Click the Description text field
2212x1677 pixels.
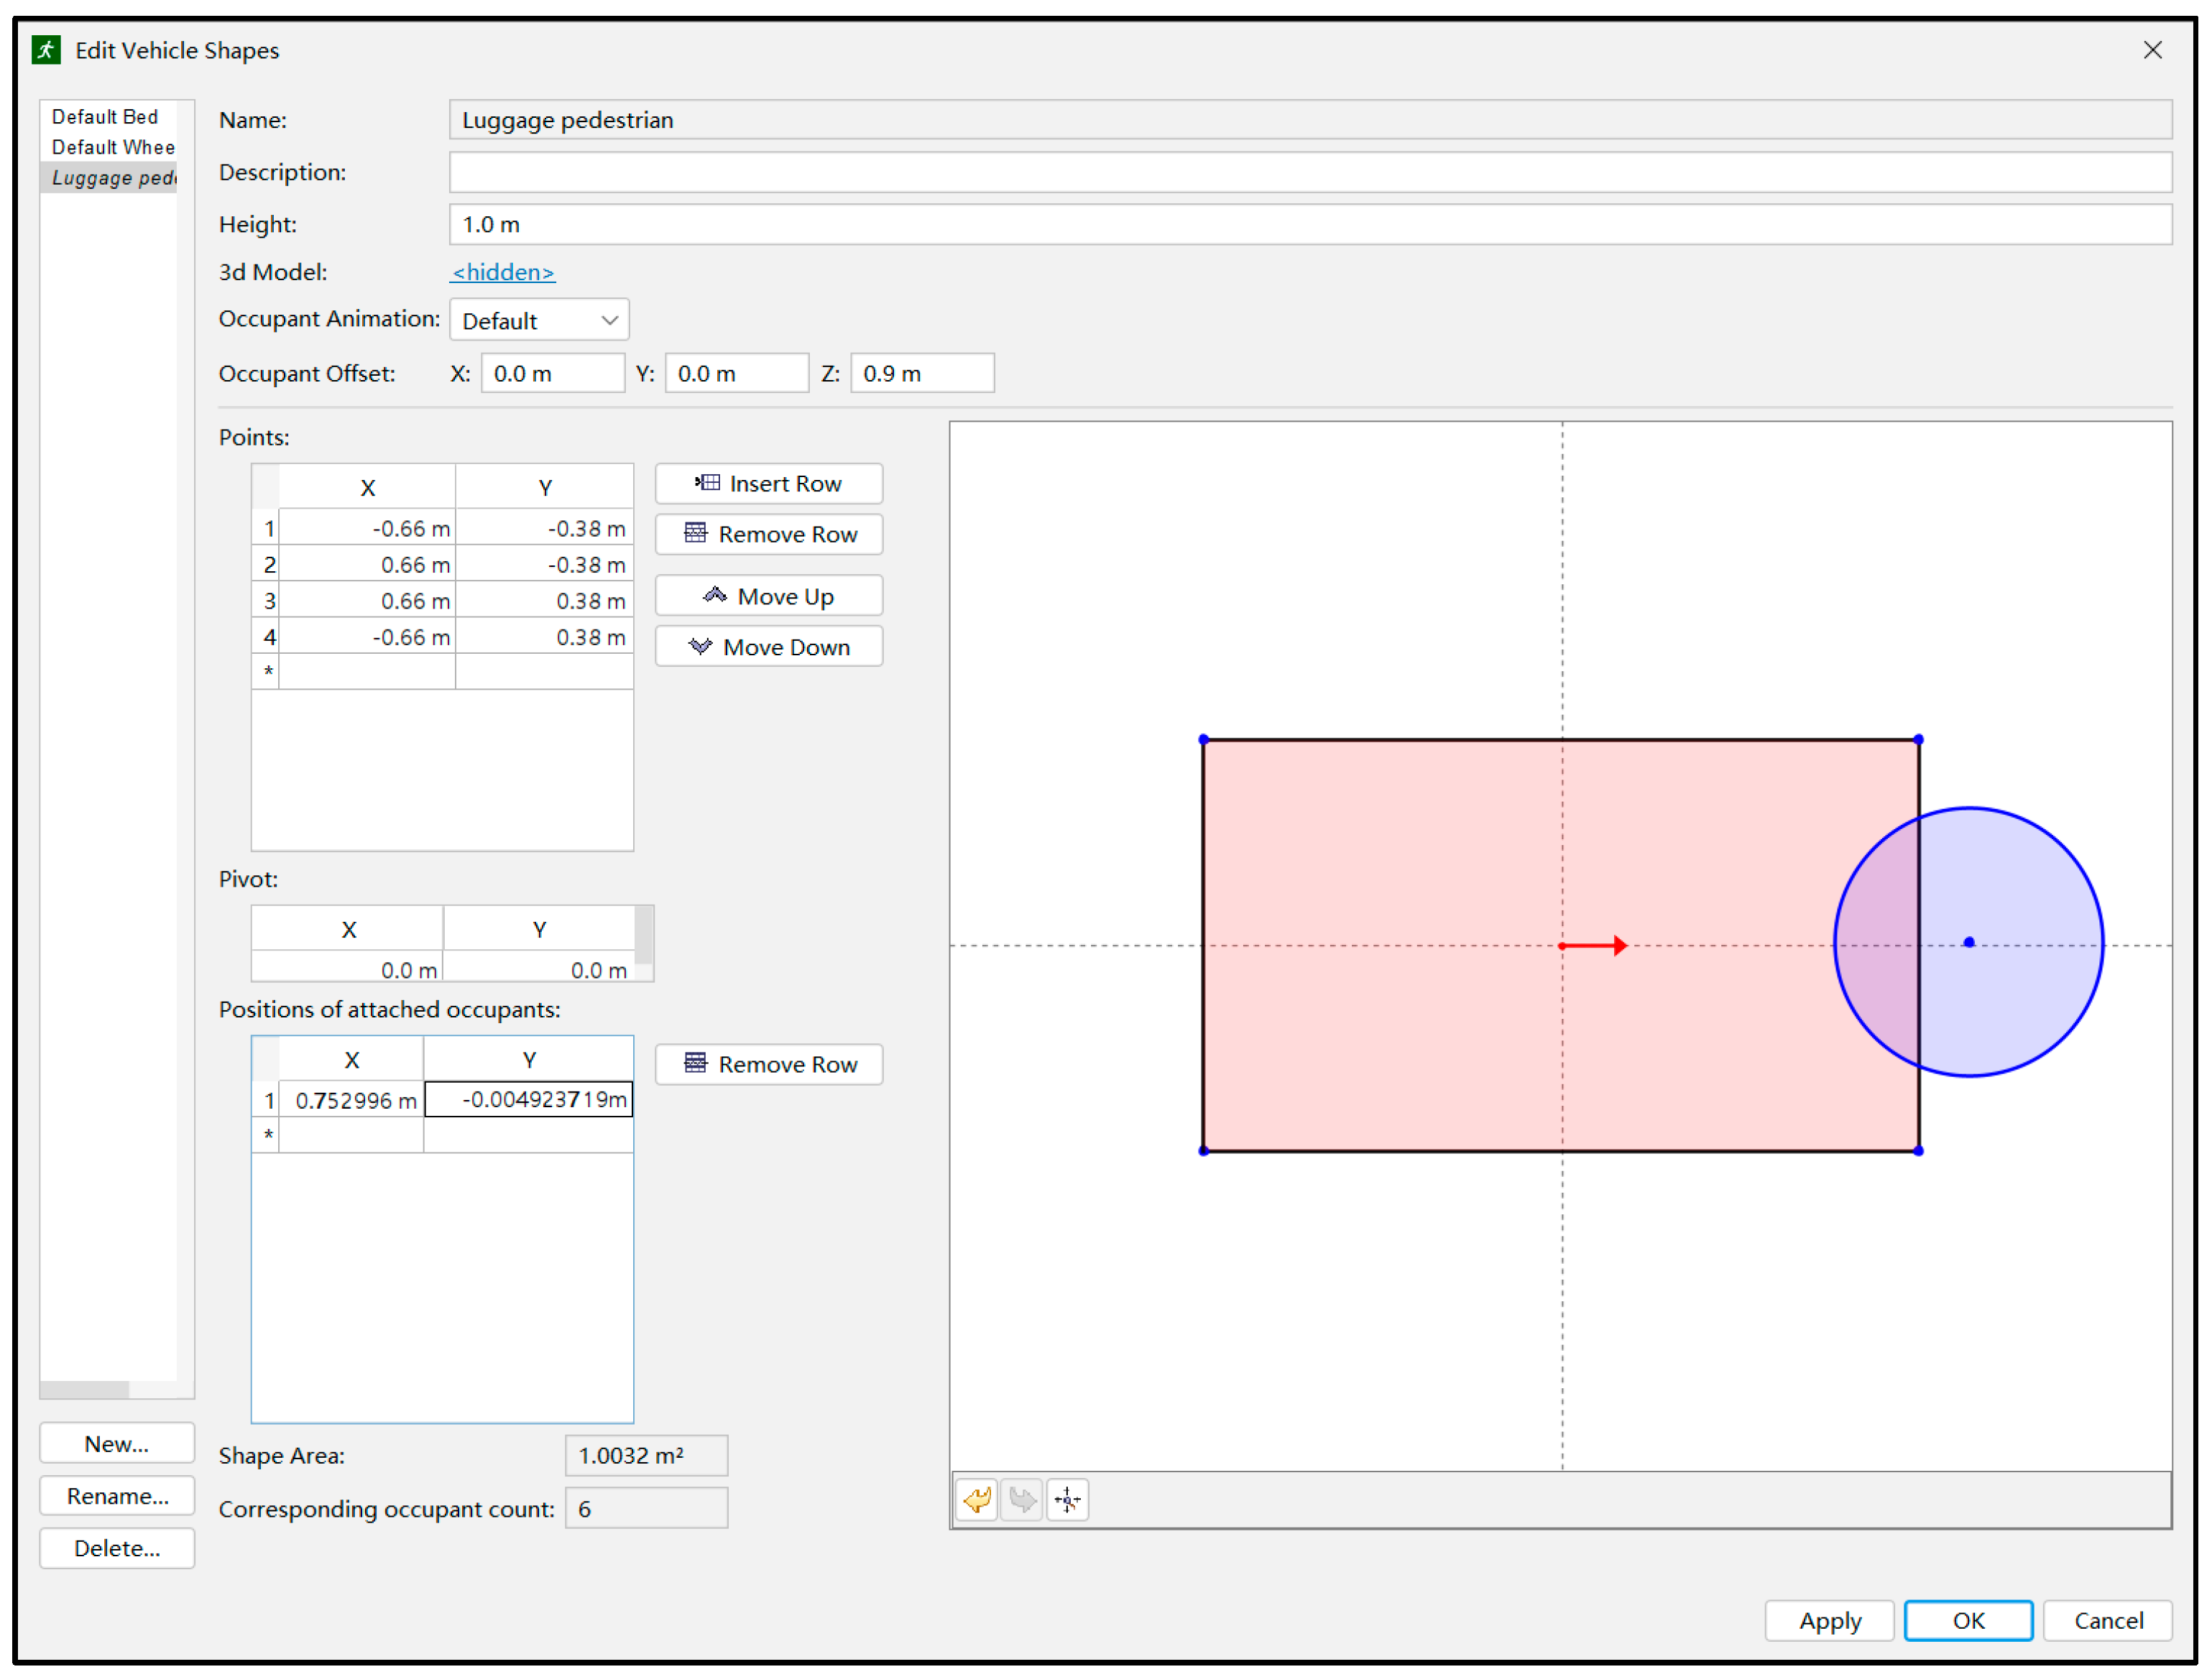click(1310, 172)
